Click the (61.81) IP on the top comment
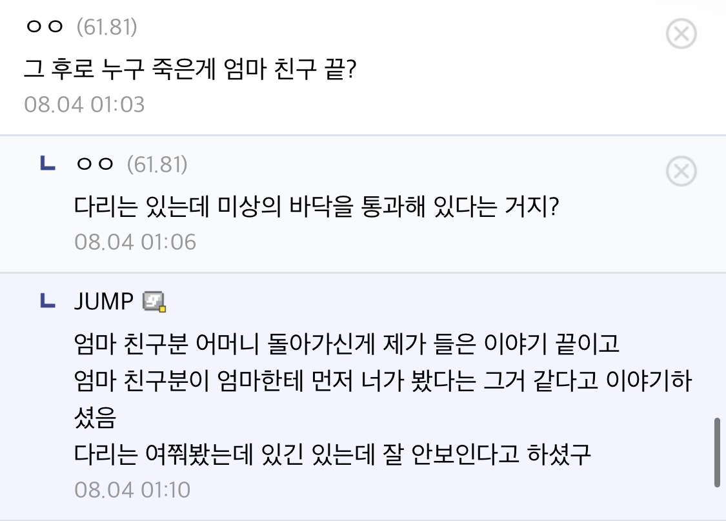Screen dimensions: 726x521 106,28
